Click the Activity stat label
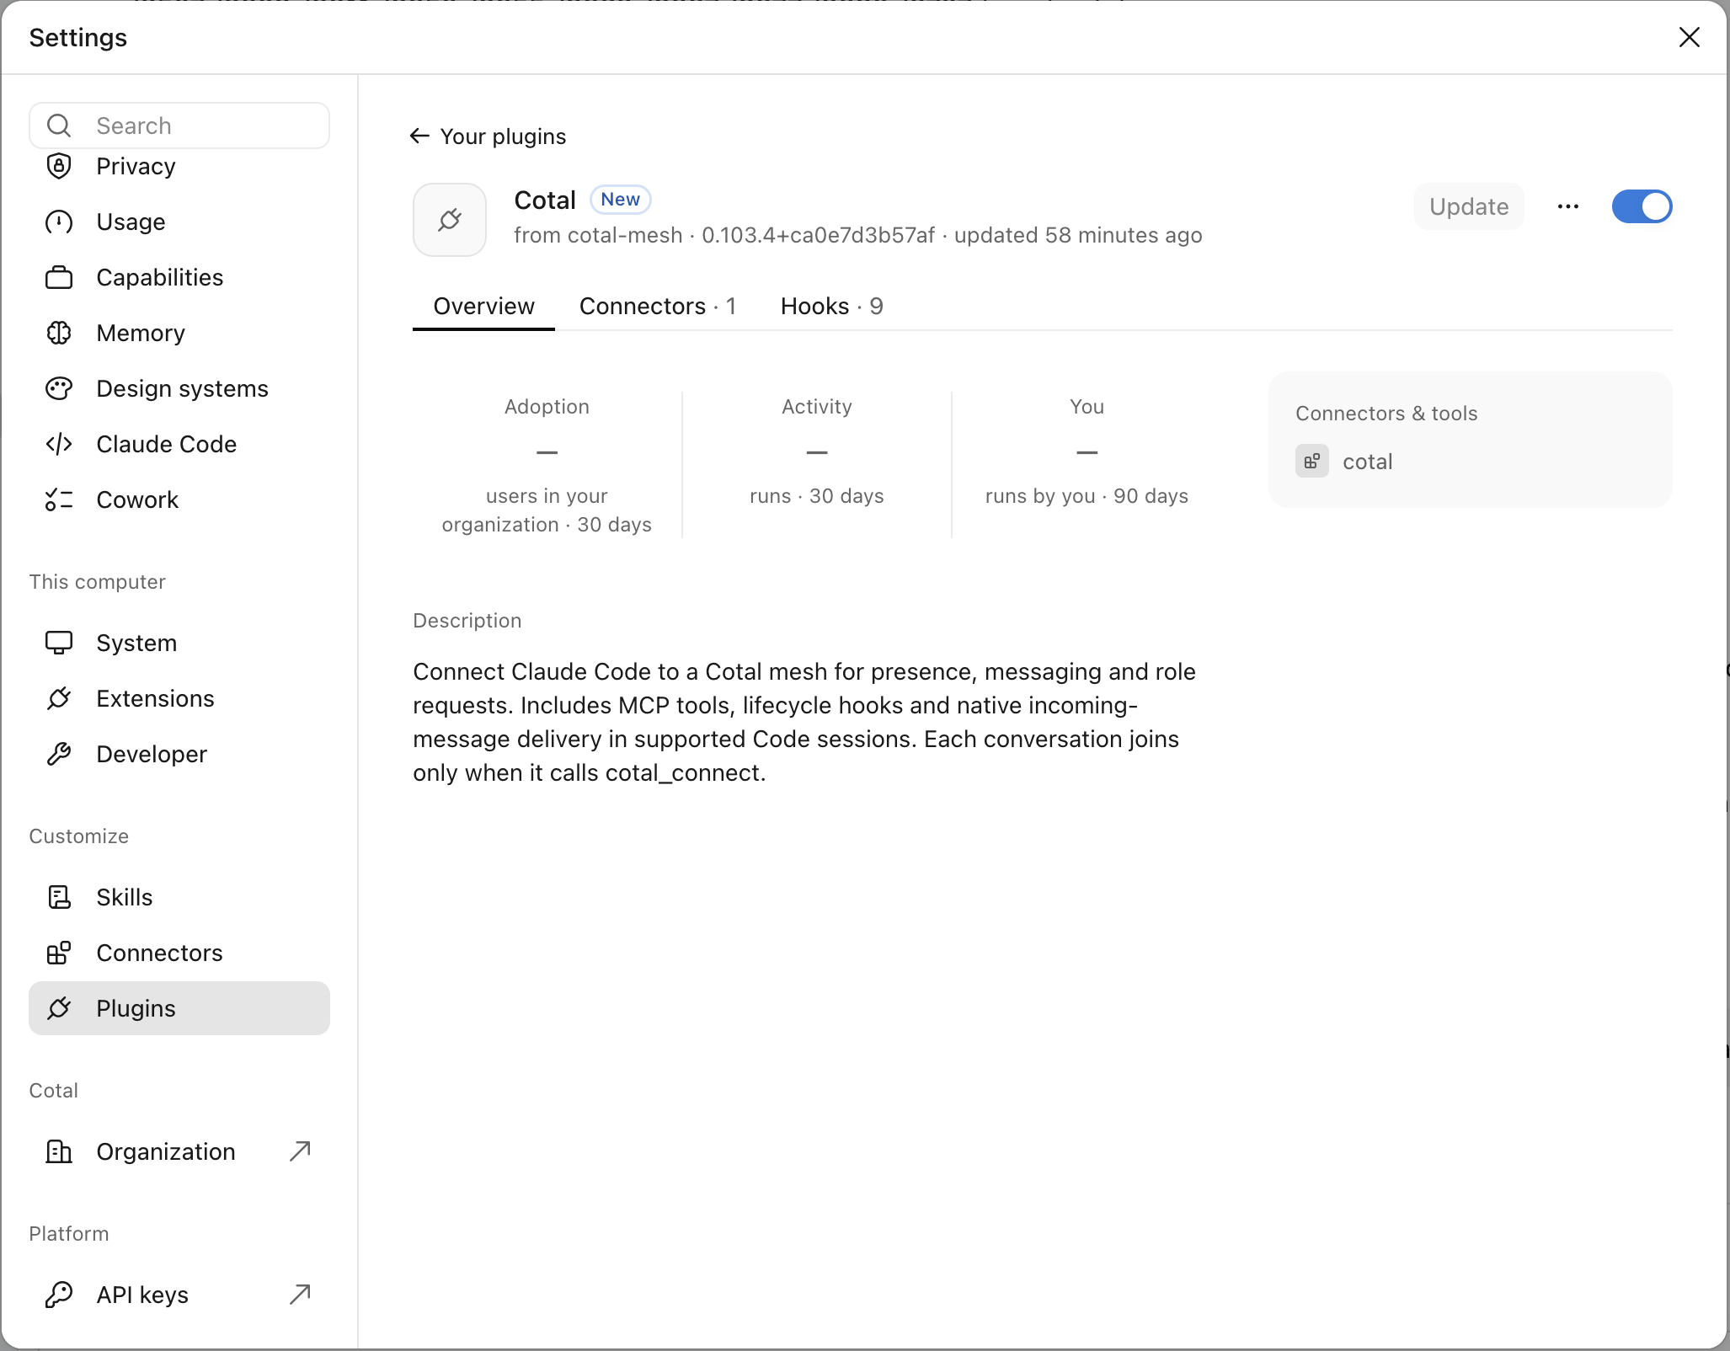 coord(817,407)
